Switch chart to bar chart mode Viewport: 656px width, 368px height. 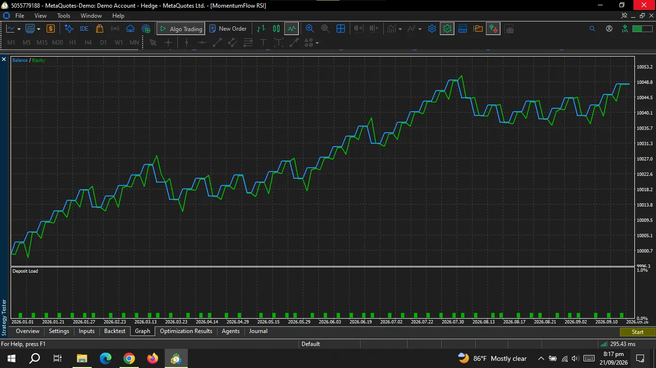coord(261,29)
